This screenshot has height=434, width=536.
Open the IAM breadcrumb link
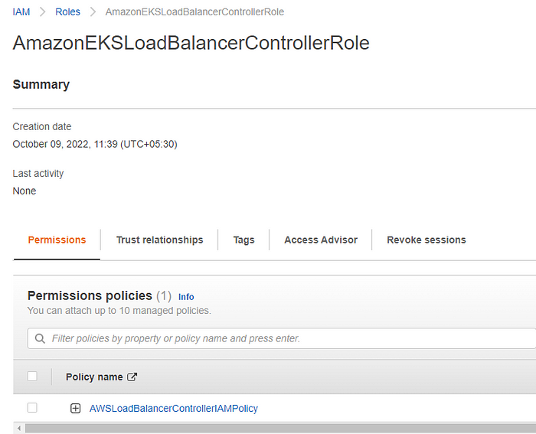pyautogui.click(x=21, y=12)
